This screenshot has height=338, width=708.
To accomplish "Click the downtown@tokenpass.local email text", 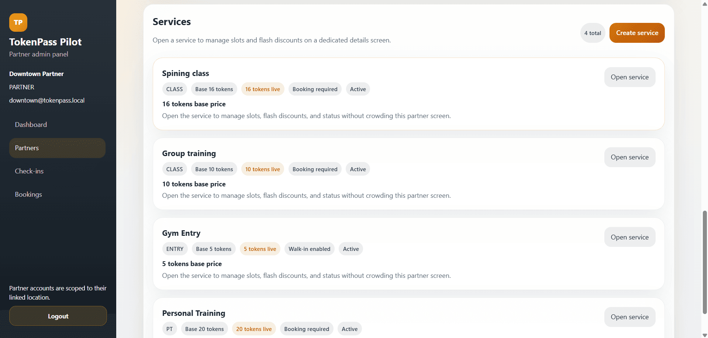I will 47,100.
